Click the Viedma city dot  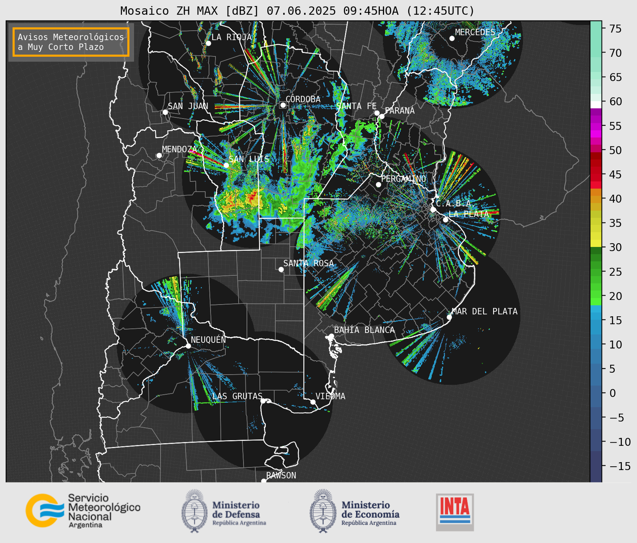313,402
